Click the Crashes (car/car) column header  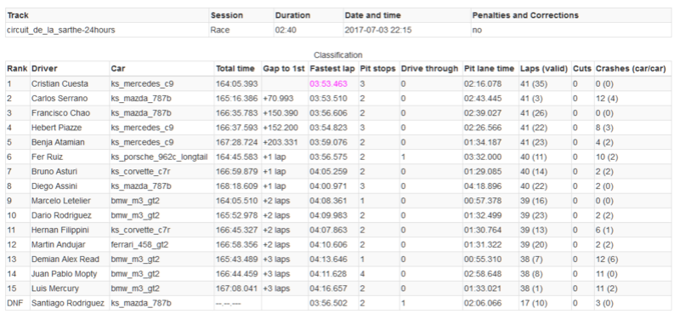point(632,69)
